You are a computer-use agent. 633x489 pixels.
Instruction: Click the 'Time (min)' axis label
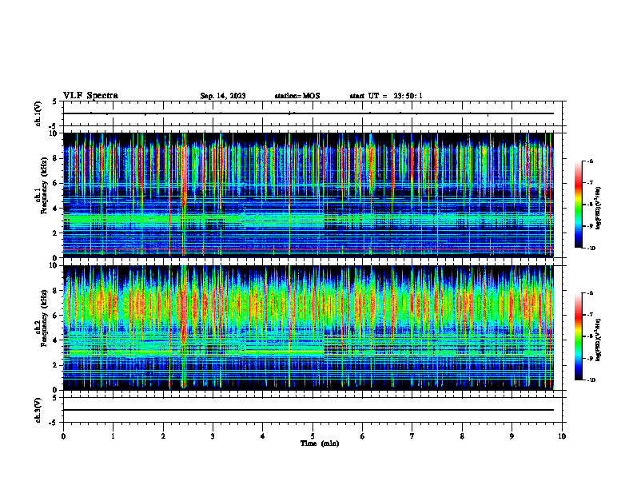coord(320,443)
